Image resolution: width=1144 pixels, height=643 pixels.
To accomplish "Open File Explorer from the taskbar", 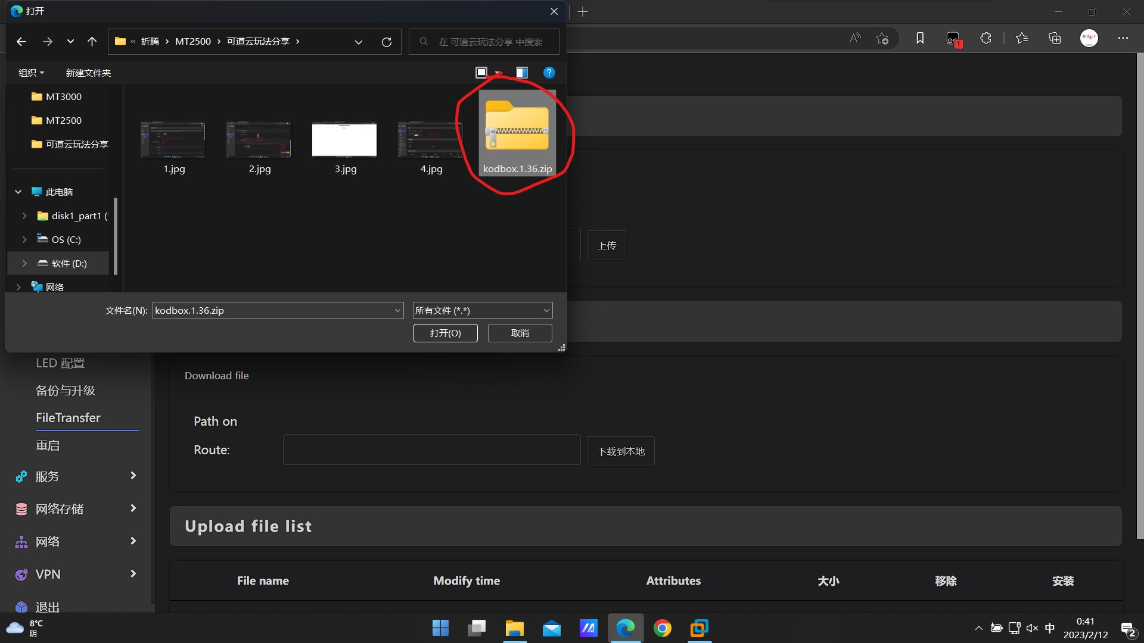I will tap(514, 628).
